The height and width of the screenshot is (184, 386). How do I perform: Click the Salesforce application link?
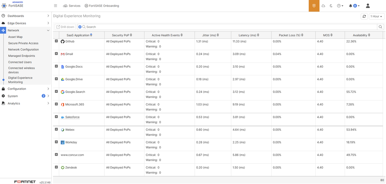tap(72, 117)
